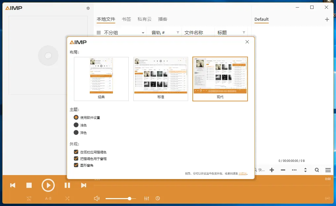Toggle 把强调色用于窗框 checkbox
The height and width of the screenshot is (206, 336).
coord(76,158)
